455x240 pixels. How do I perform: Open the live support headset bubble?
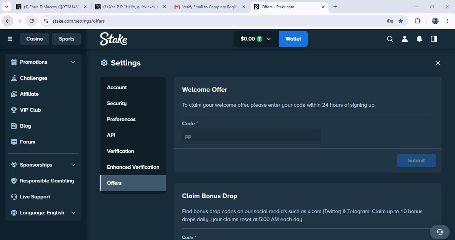439,232
